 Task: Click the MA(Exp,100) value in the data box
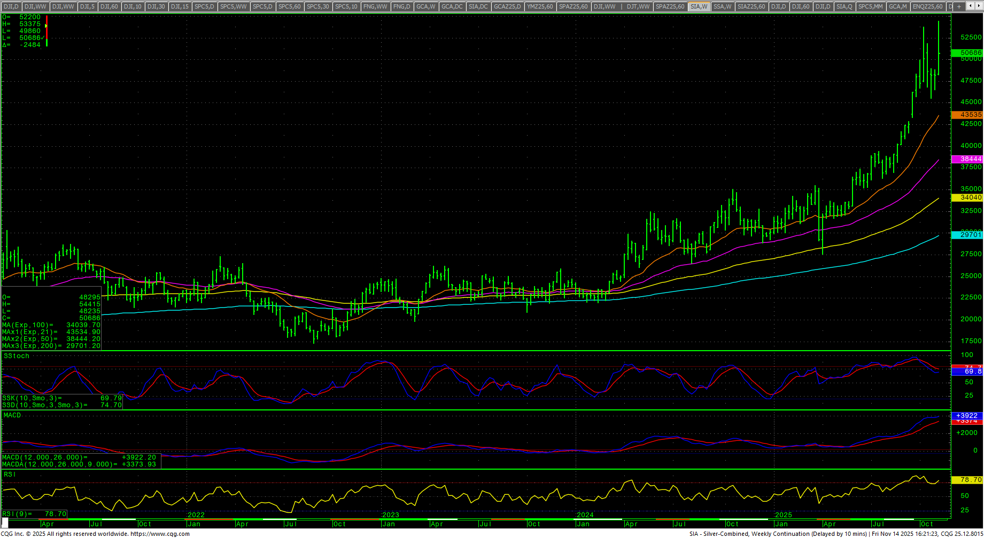(x=83, y=325)
